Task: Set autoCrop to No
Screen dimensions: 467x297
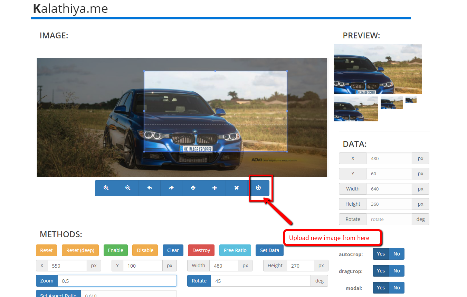Action: [397, 254]
